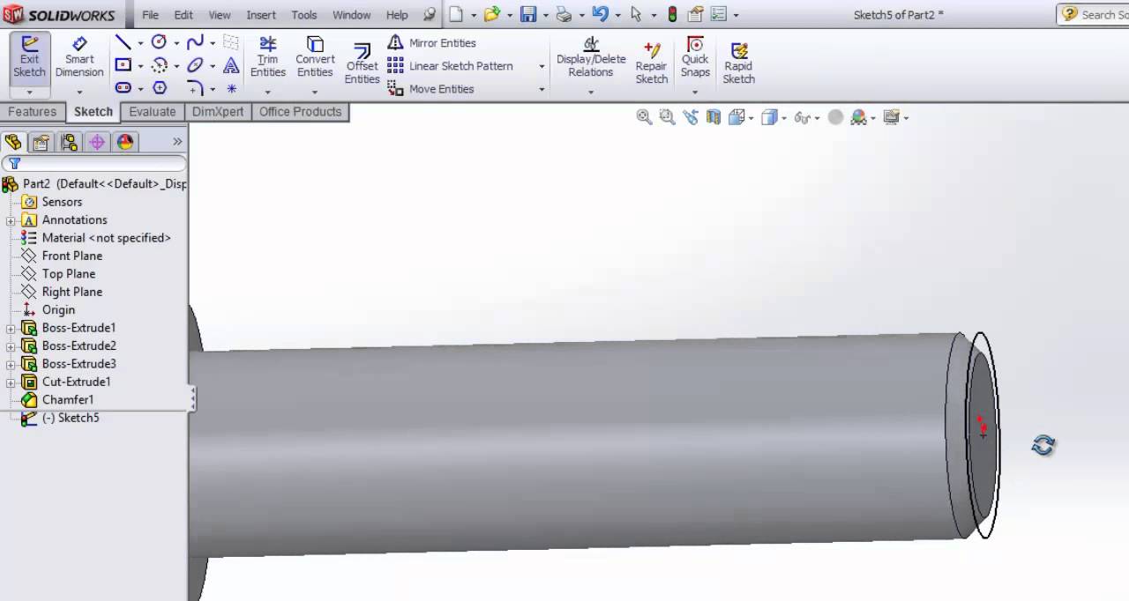Select the Circle sketch tool
1129x601 pixels.
[x=159, y=42]
